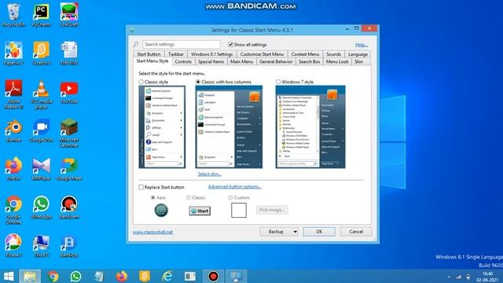Enable the Replace Start button checkbox
Image resolution: width=503 pixels, height=283 pixels.
click(141, 187)
